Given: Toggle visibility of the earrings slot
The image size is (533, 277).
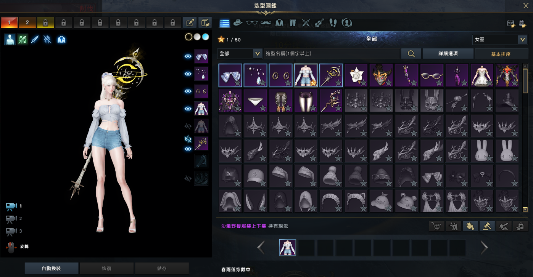Looking at the screenshot, I should [188, 91].
